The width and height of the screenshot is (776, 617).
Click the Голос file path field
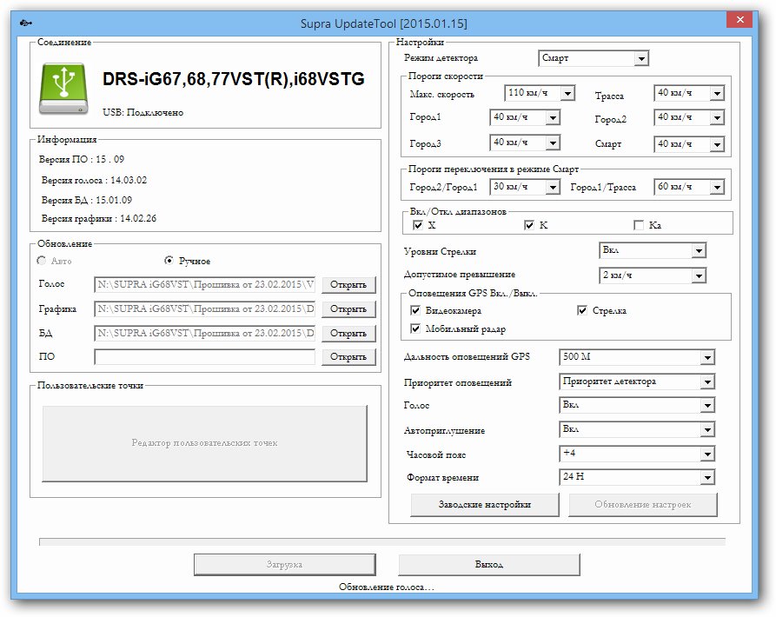[x=204, y=284]
